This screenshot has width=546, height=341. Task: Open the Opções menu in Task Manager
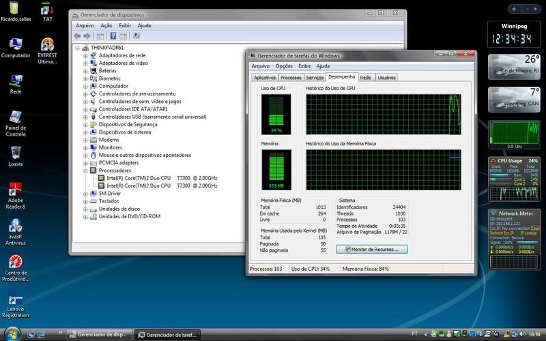[x=284, y=66]
